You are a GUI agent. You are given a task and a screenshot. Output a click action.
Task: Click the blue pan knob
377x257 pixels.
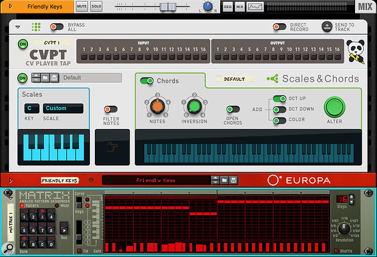(x=208, y=7)
